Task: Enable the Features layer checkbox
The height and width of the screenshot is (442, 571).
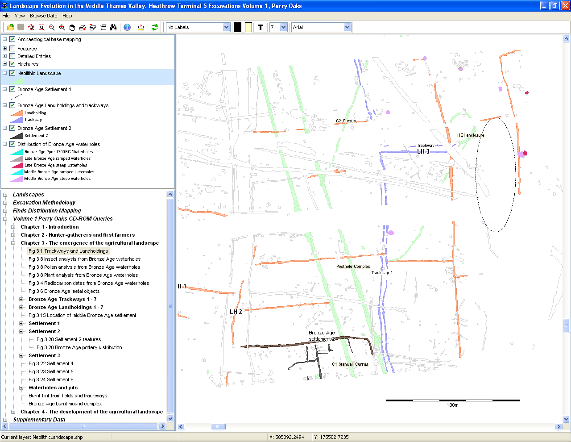Action: [12, 49]
